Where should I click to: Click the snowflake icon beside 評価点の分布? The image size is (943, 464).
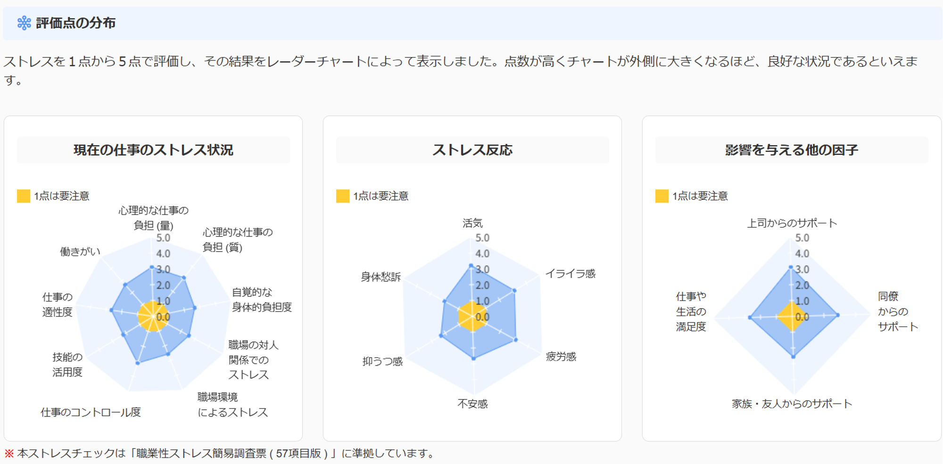(24, 23)
